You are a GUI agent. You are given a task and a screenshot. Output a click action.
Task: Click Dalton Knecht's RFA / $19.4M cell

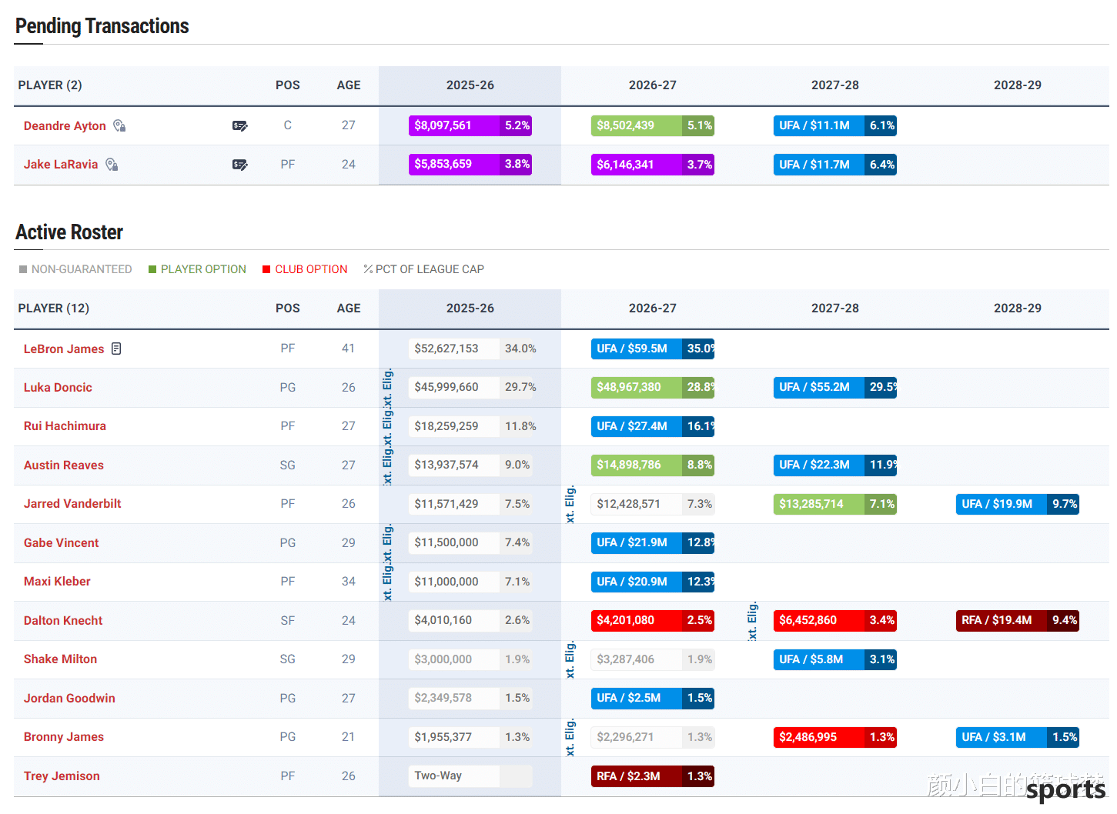coord(1017,620)
